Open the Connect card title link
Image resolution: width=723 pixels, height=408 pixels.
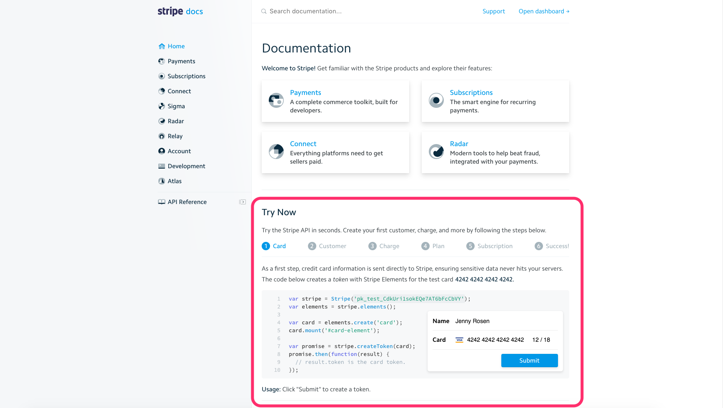[x=303, y=144]
